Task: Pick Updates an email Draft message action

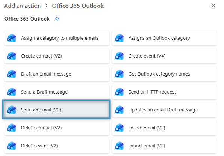Action: 165,110
